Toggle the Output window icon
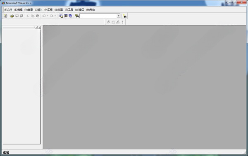Image resolution: width=248 pixels, height=156 pixels. click(66, 16)
